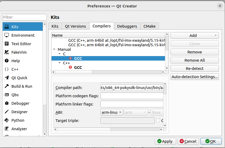Open the Add compiler dropdown button
The width and height of the screenshot is (225, 148).
194,36
